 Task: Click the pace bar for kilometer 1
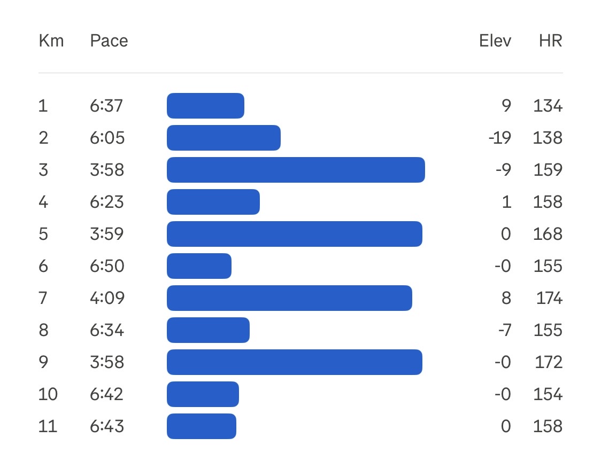pos(205,106)
